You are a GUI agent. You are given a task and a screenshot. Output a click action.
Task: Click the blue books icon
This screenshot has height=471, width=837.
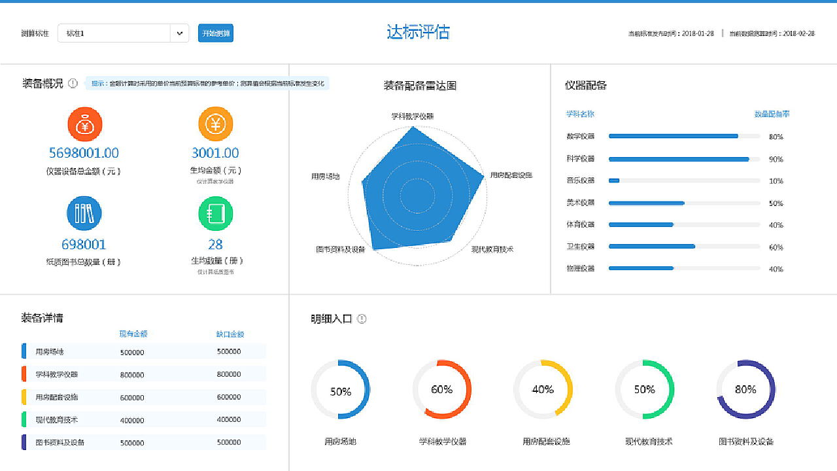[84, 213]
